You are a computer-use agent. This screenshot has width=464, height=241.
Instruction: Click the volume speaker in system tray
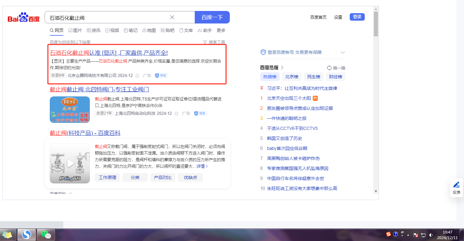(431, 235)
